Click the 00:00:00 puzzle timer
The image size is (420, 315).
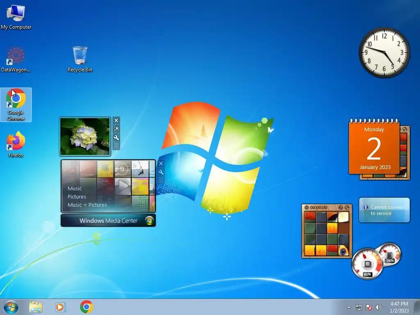pos(318,208)
